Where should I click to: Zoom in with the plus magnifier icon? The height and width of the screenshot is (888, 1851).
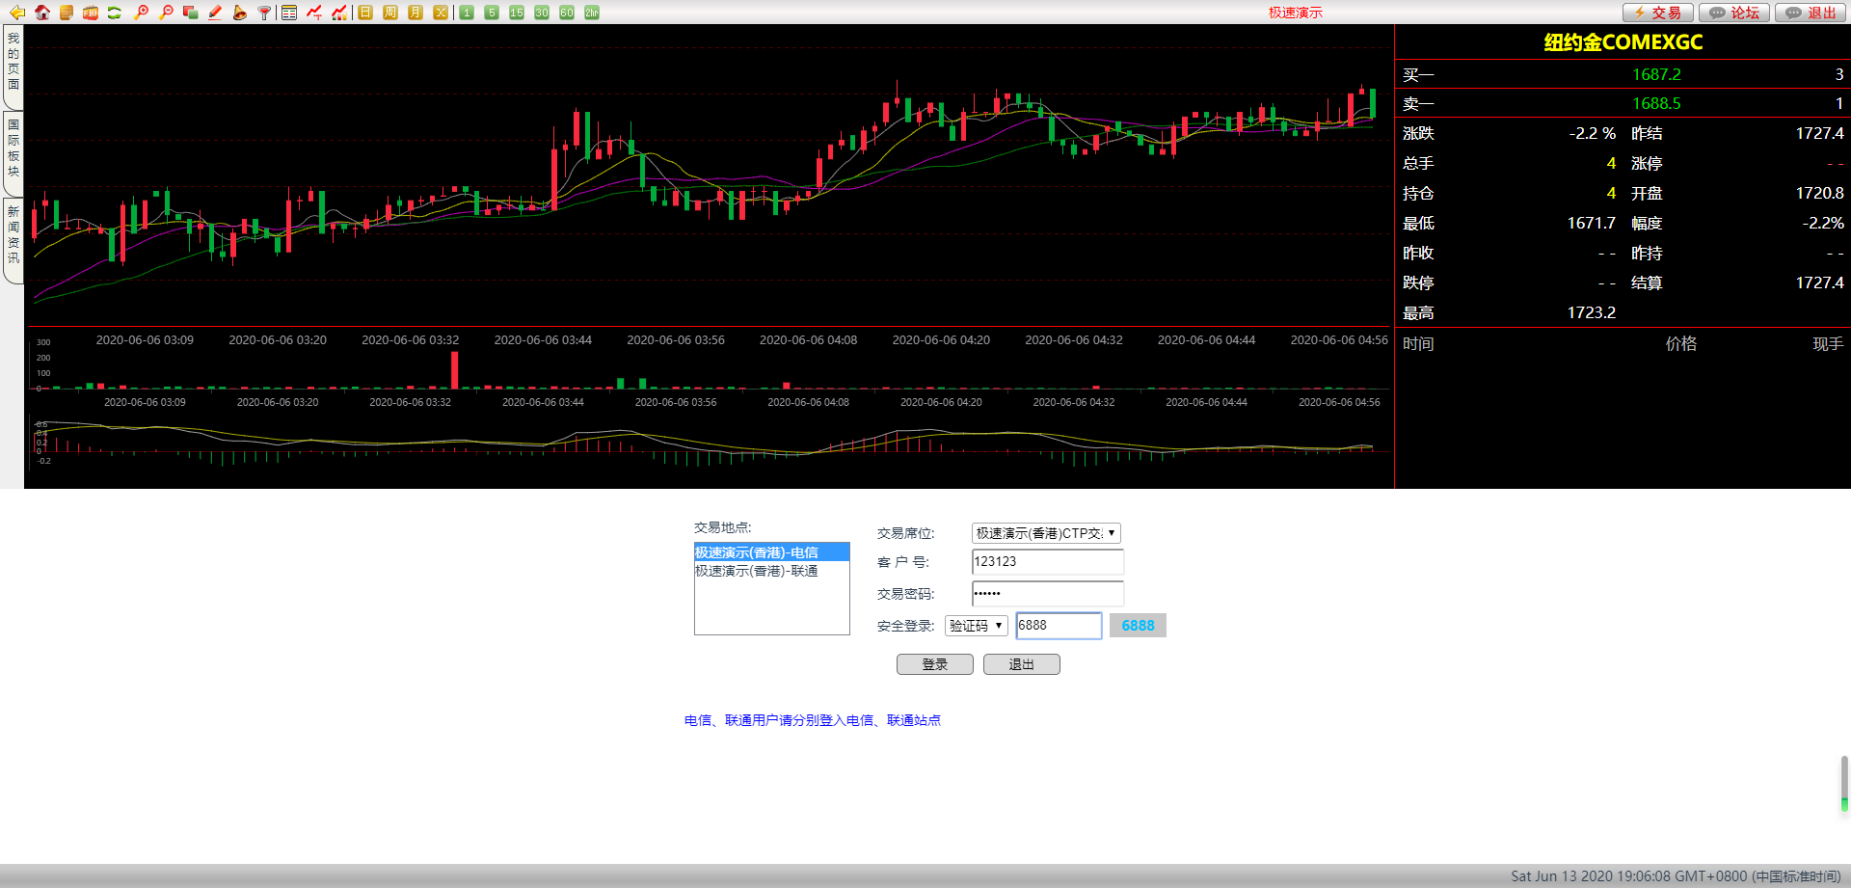(x=141, y=13)
